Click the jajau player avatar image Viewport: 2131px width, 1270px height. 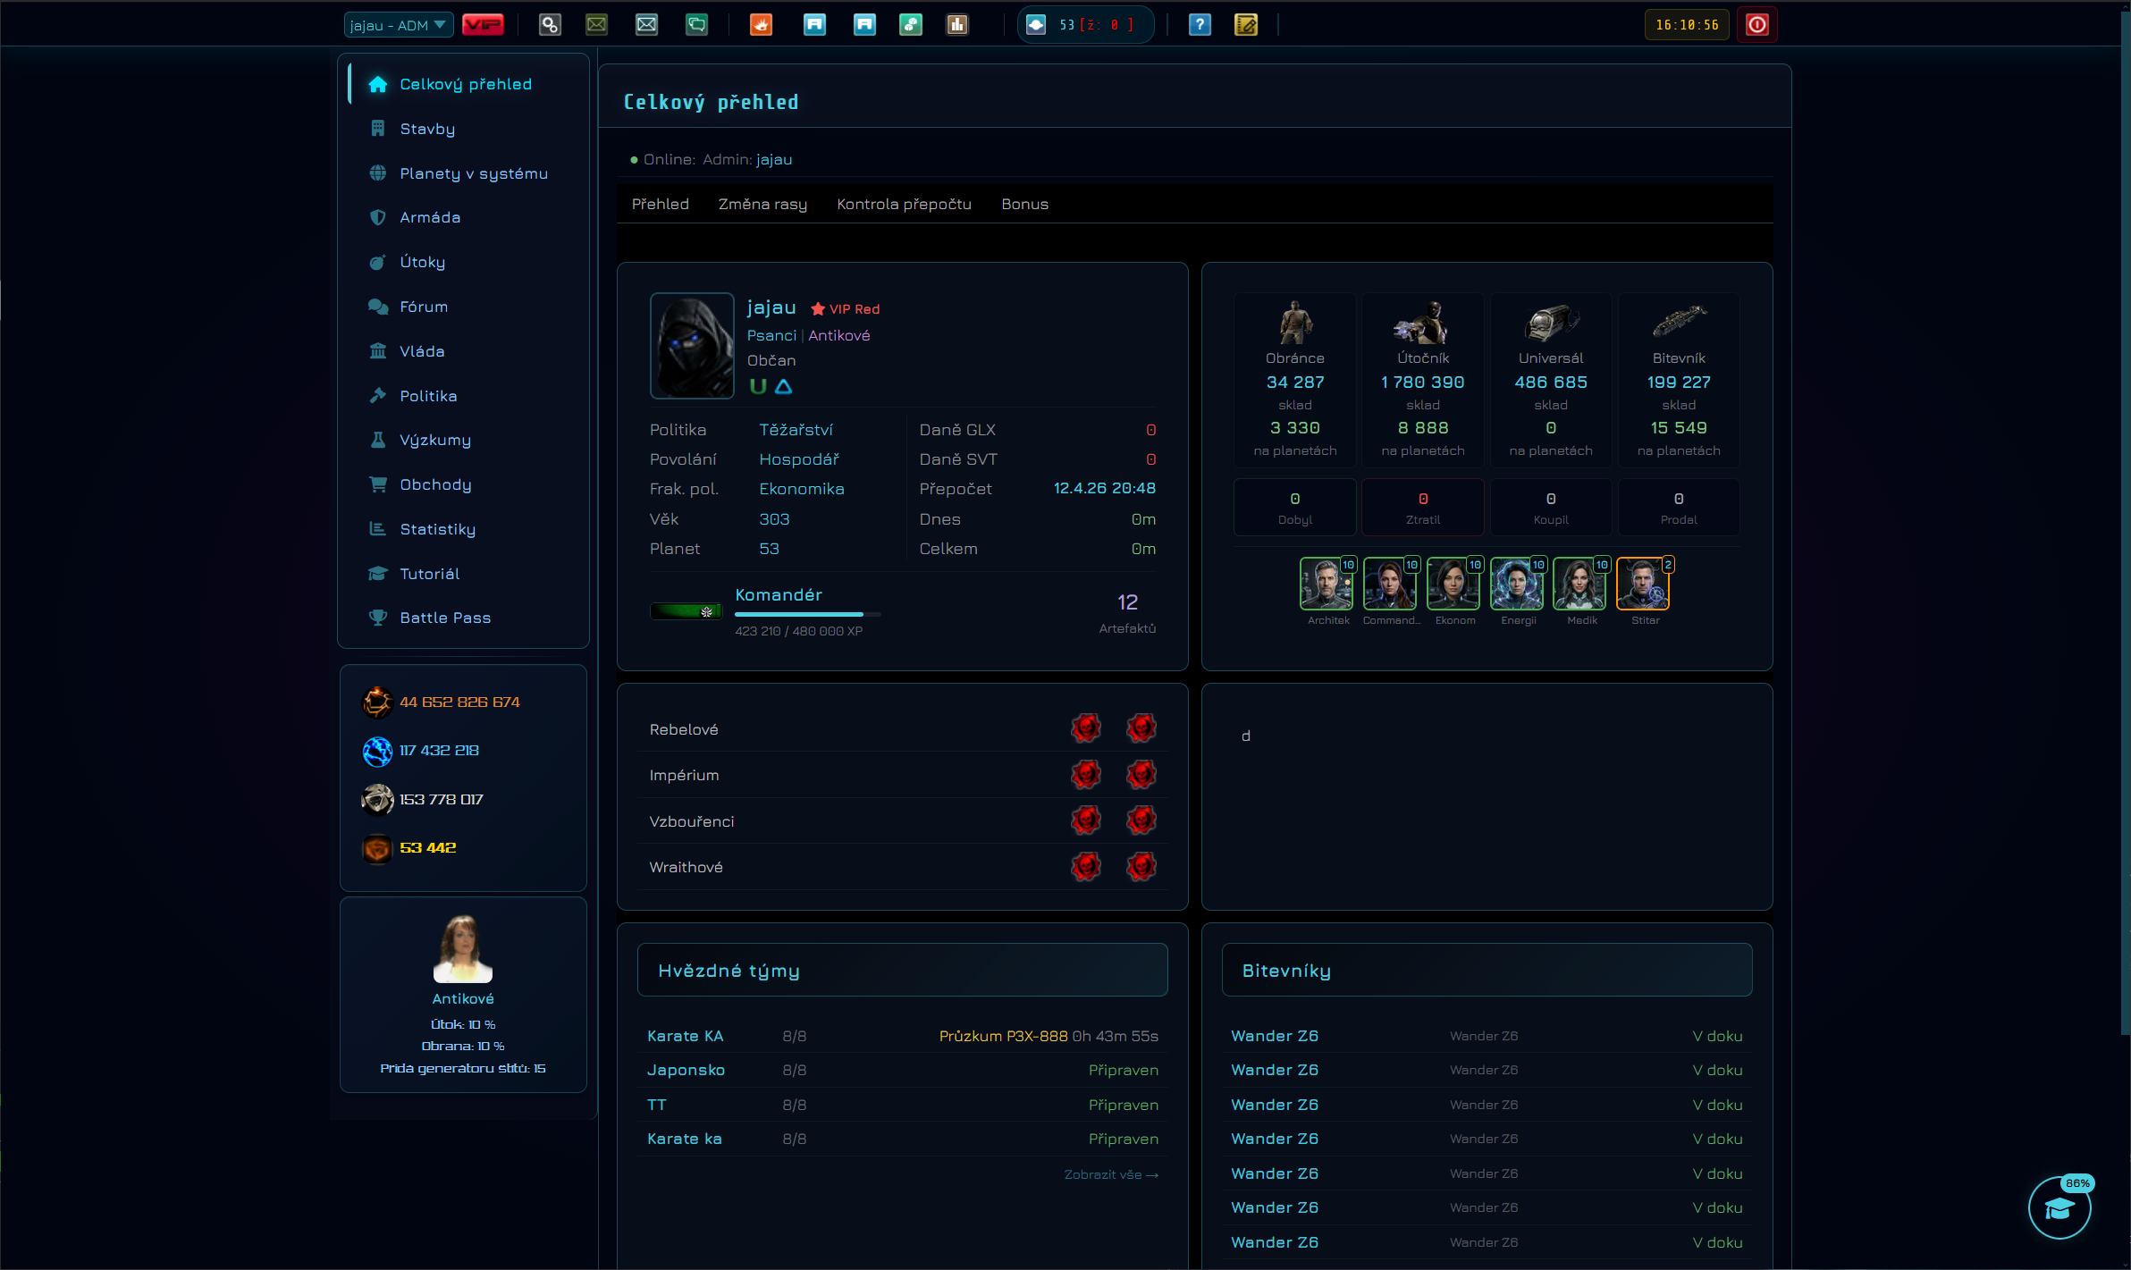pyautogui.click(x=692, y=345)
